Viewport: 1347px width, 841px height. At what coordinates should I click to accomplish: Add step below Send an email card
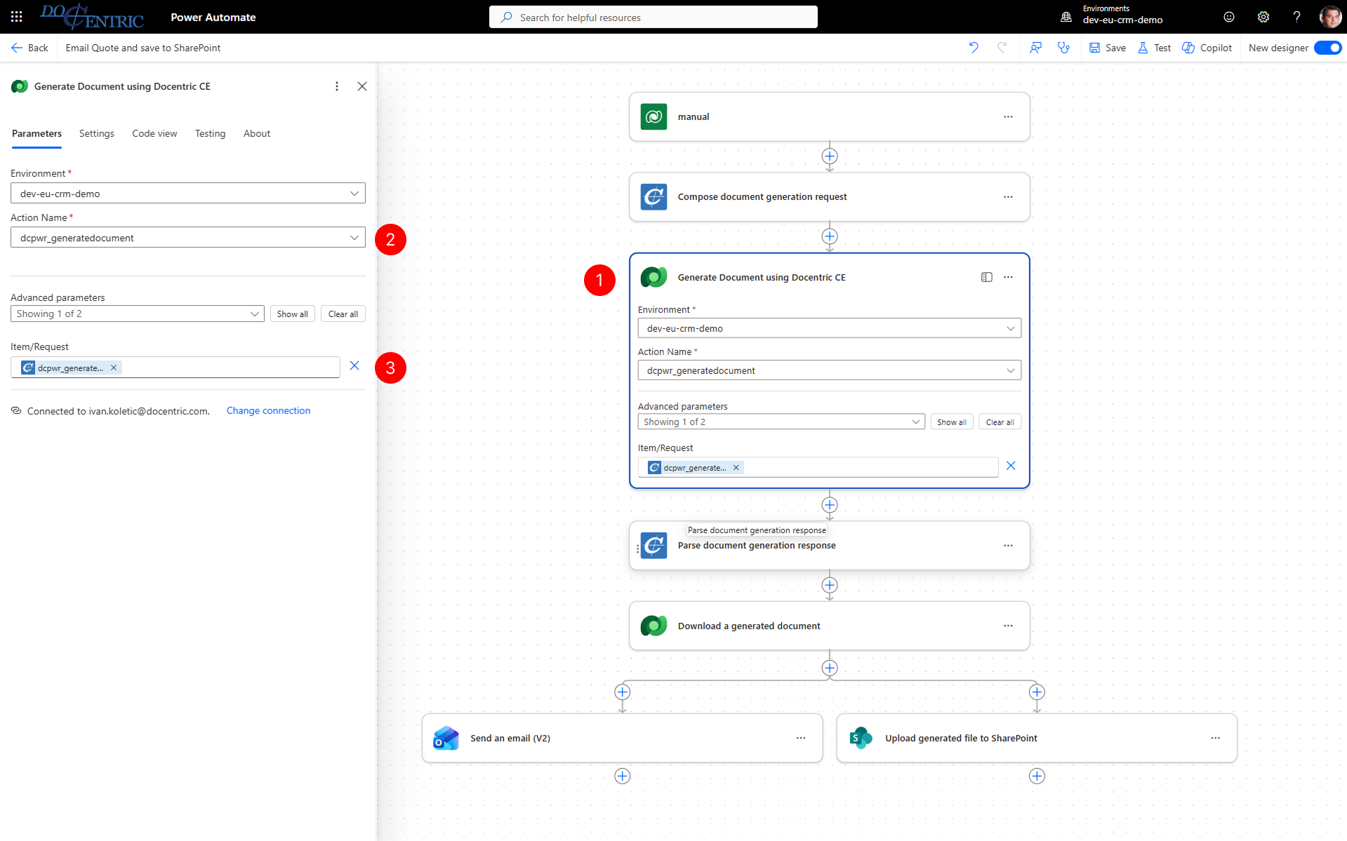[623, 776]
